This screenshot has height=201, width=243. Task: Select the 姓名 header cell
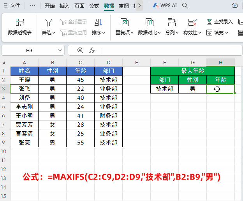pyautogui.click(x=24, y=71)
